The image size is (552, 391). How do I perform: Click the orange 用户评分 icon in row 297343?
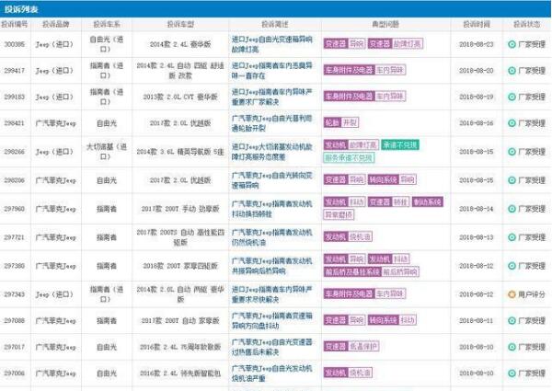512,294
